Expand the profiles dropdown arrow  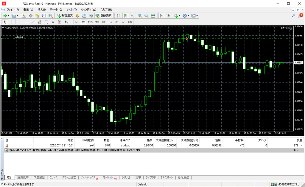[17, 16]
